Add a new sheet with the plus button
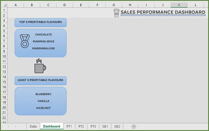 pos(134,126)
